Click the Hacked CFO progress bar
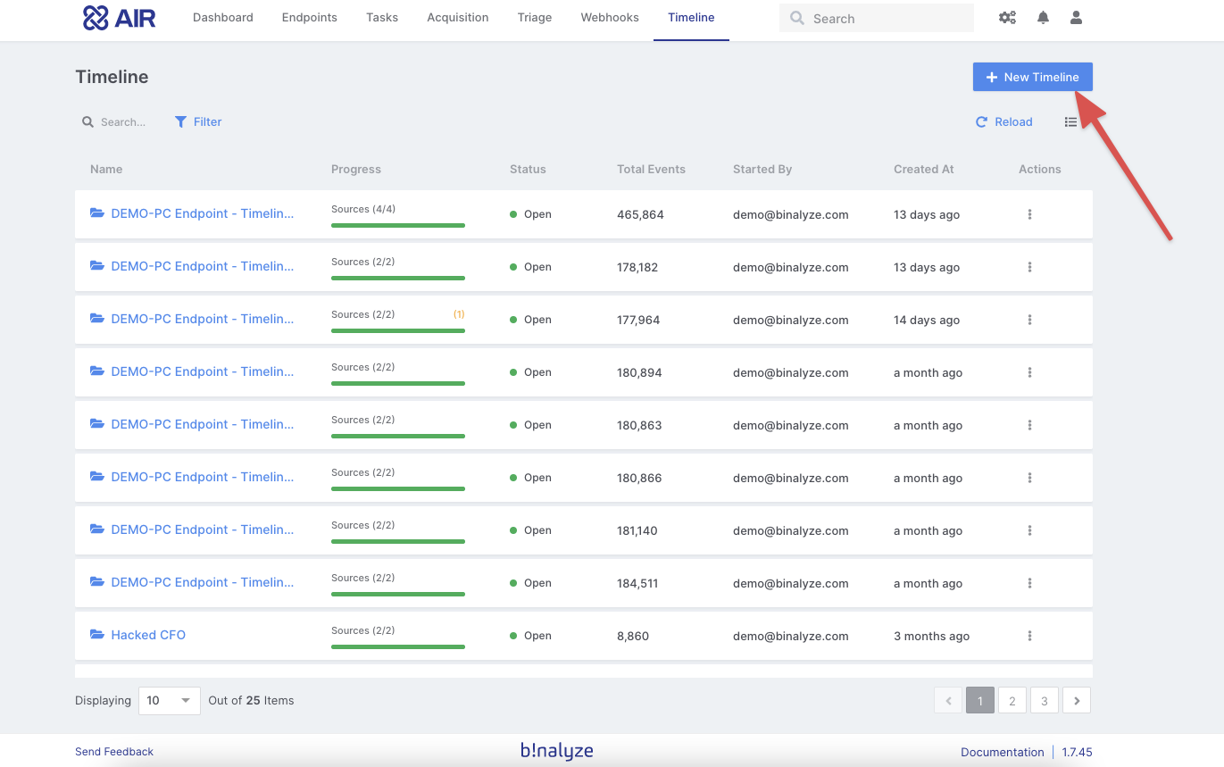Viewport: 1224px width, 767px height. 397,646
